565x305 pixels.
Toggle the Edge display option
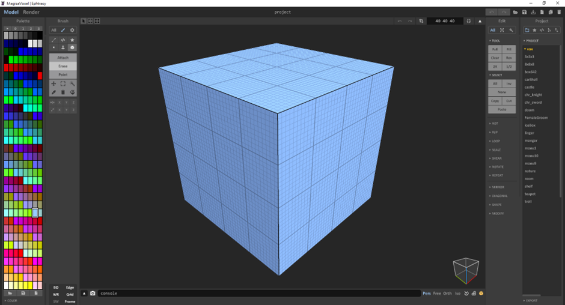(x=70, y=288)
